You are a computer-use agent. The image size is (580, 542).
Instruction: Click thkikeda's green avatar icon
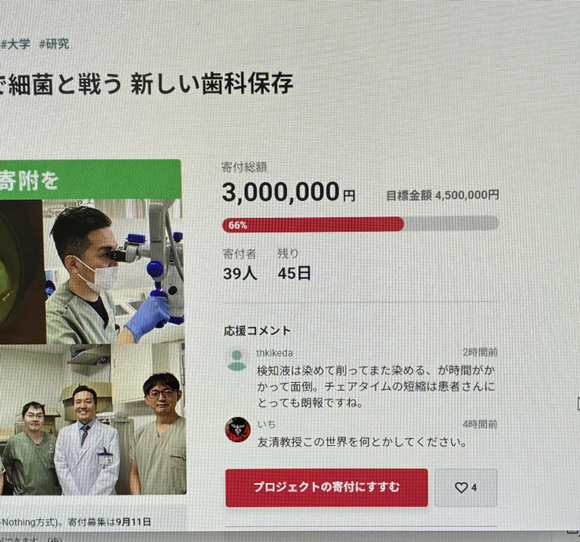click(x=236, y=361)
